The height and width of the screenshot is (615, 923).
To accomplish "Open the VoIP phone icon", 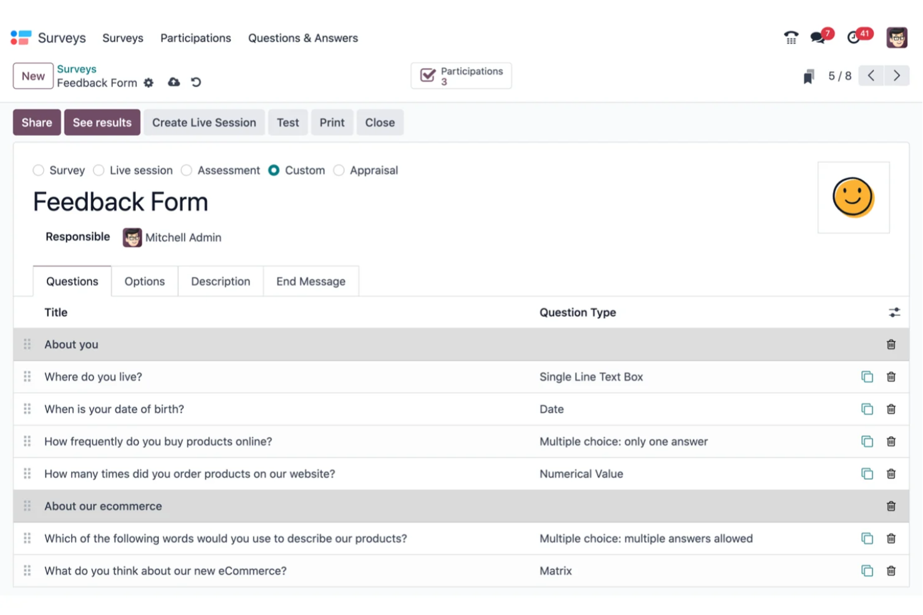I will 791,38.
